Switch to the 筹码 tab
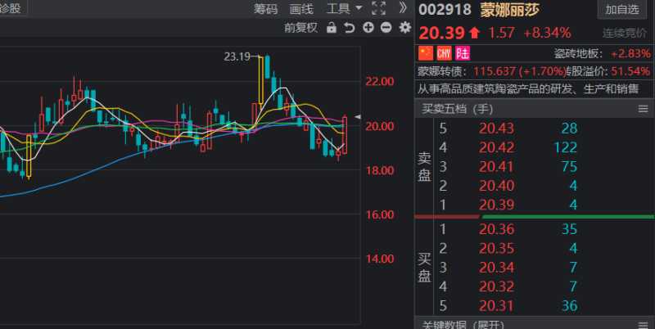Screen dimensions: 655x329 point(265,9)
